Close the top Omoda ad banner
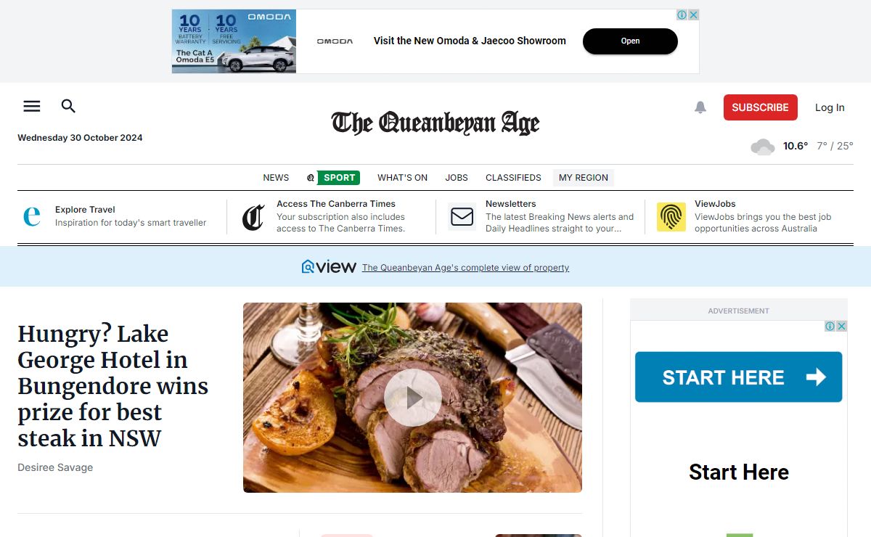 pos(693,15)
